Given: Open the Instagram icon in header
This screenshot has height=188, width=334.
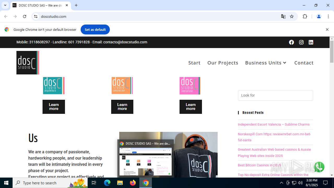Looking at the screenshot, I should pos(301,42).
